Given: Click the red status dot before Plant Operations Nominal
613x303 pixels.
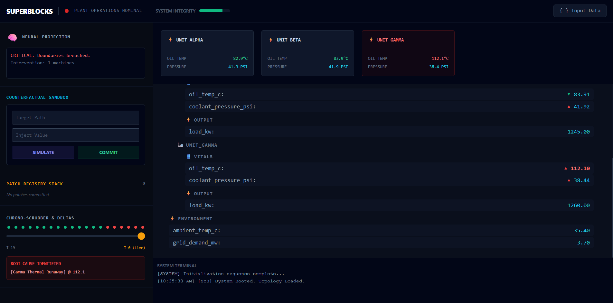Looking at the screenshot, I should [67, 11].
